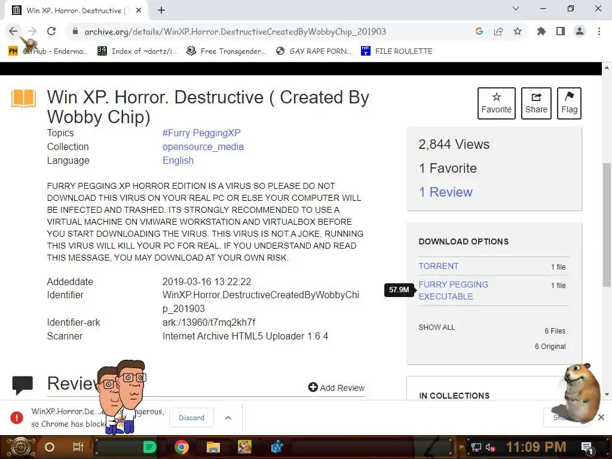
Task: Jump to the 1 Review link
Action: (445, 192)
